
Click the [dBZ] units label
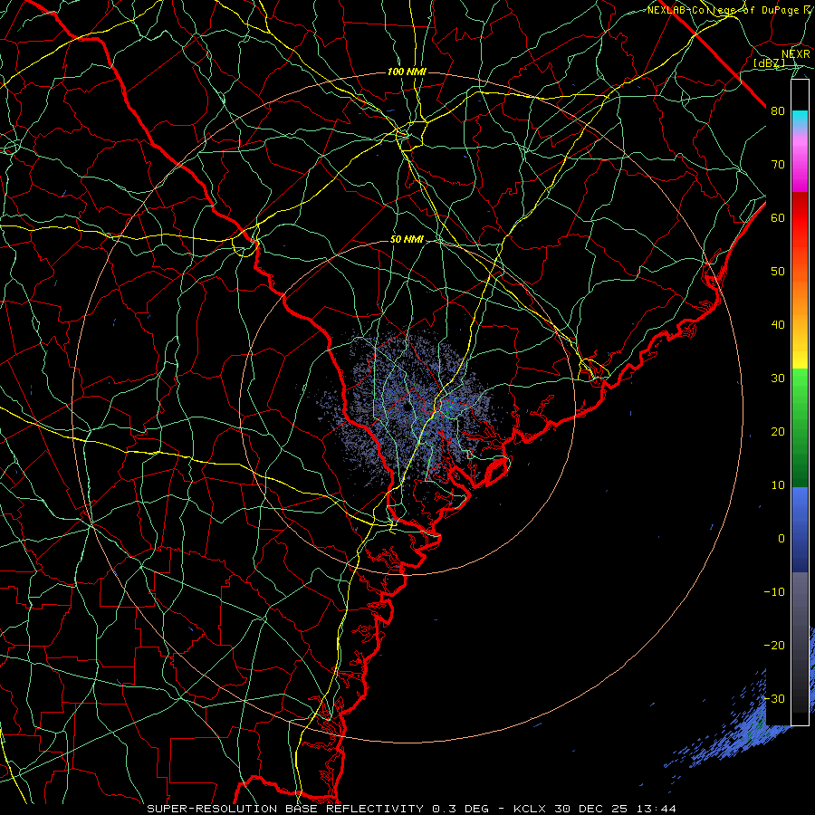(x=769, y=62)
